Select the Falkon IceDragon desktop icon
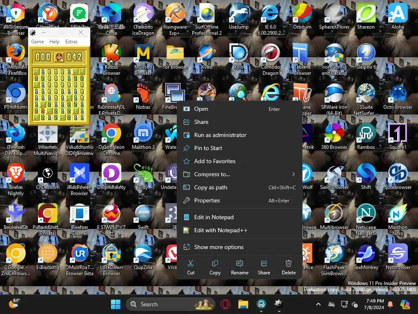 [x=143, y=13]
